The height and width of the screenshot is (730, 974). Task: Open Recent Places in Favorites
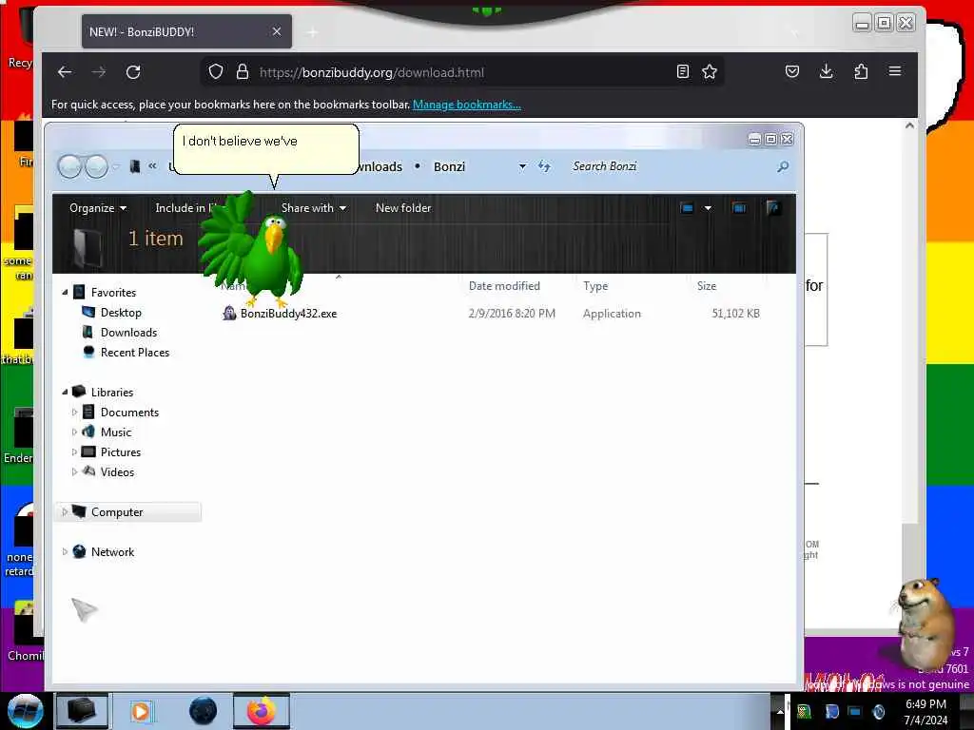tap(135, 352)
